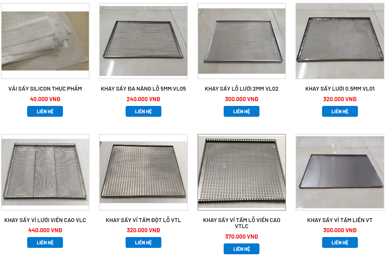Screen dimensions: 386x260
Task: View the KHAY SẤY LỖ LƯỚI 2MM VL02 image
Action: click(x=242, y=41)
